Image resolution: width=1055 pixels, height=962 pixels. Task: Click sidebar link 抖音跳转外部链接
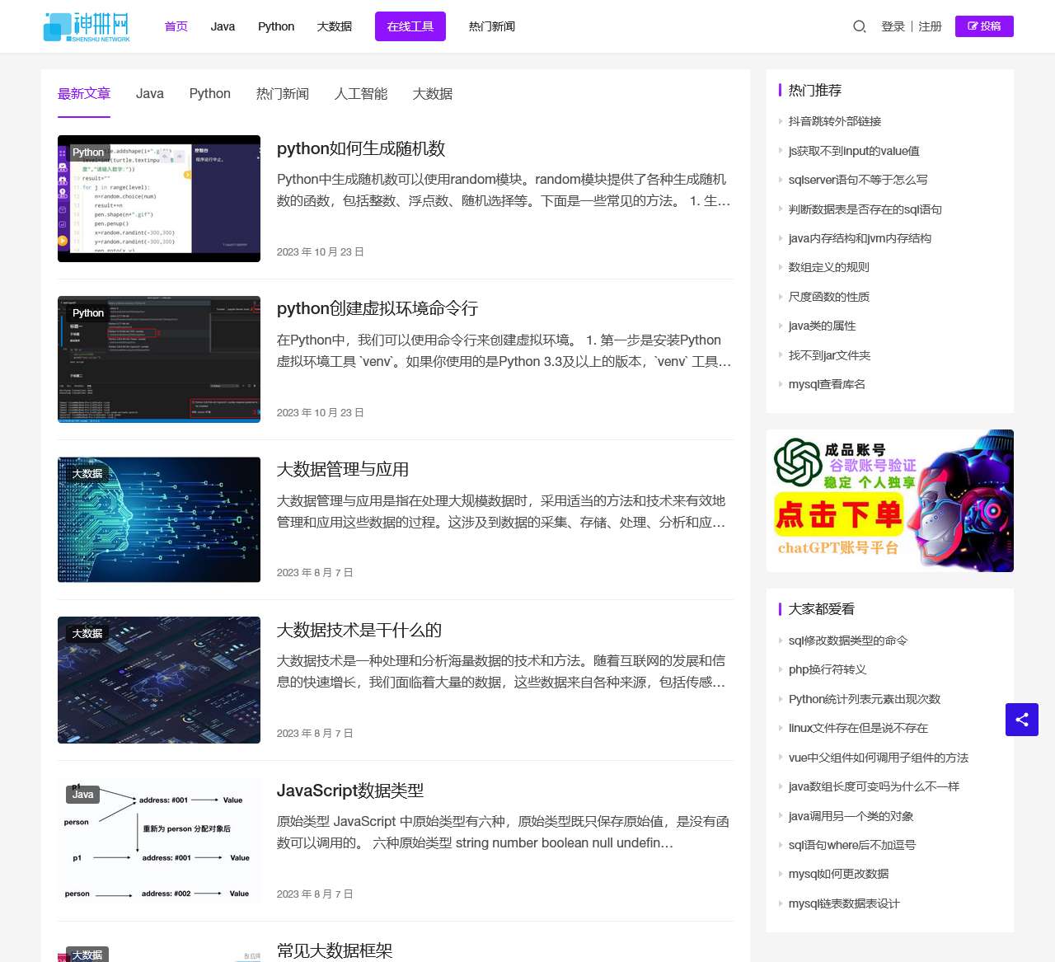click(833, 121)
